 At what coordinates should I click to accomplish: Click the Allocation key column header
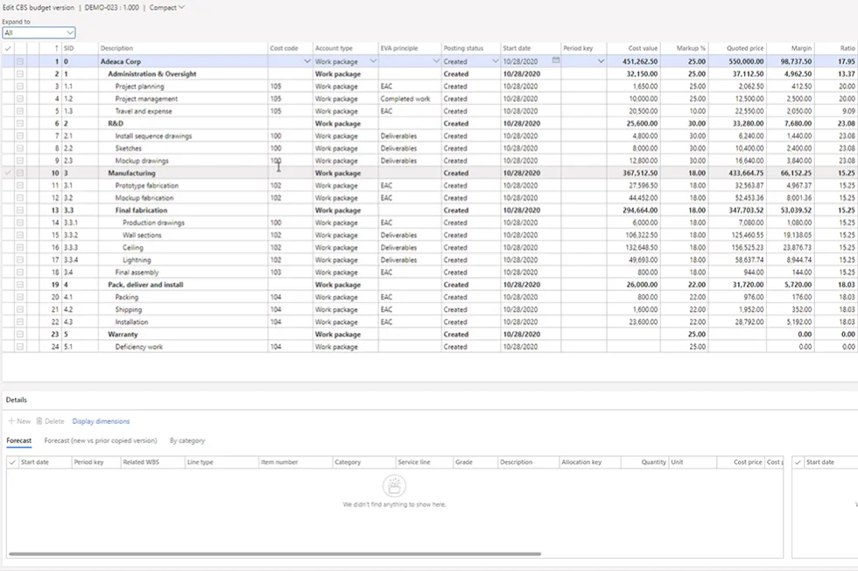pyautogui.click(x=581, y=462)
